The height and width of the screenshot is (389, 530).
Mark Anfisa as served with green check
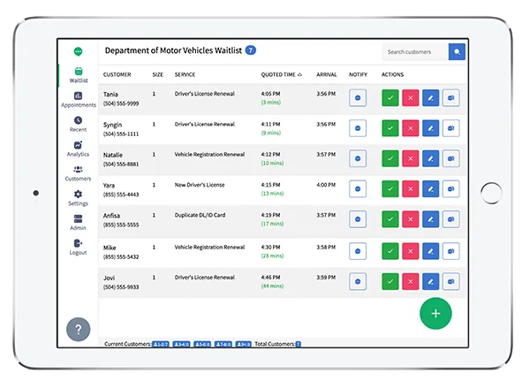tap(390, 219)
